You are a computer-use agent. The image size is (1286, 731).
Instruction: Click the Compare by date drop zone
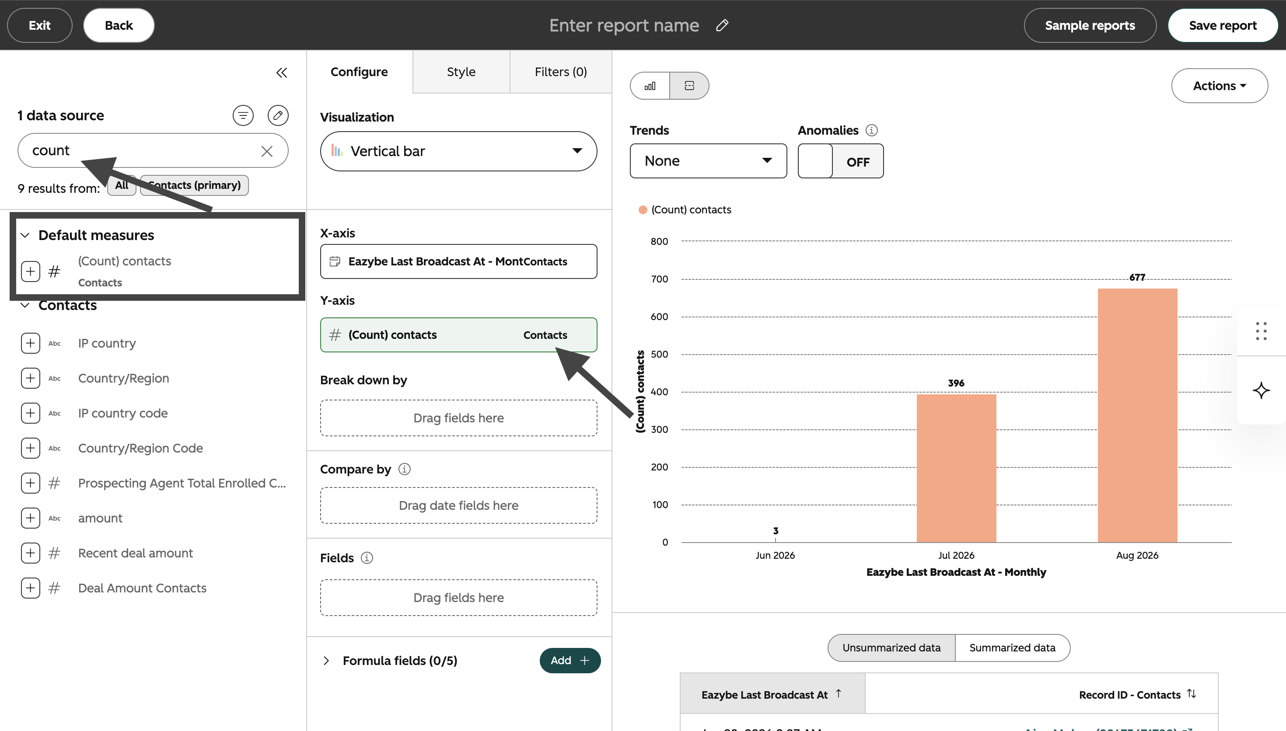(x=458, y=505)
